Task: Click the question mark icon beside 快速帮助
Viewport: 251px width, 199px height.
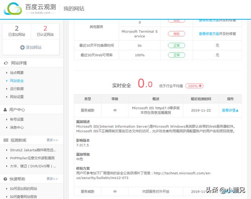Action: 5,179
